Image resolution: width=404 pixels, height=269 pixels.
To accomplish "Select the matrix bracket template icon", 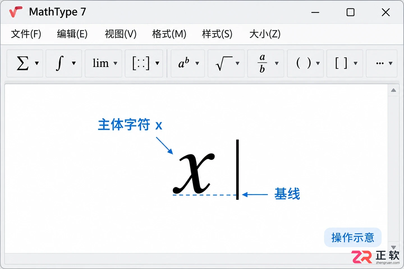I will 141,63.
